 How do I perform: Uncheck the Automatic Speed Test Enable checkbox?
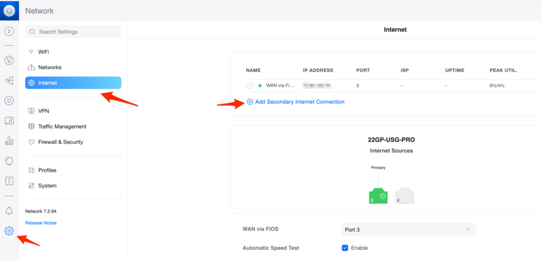coord(345,248)
